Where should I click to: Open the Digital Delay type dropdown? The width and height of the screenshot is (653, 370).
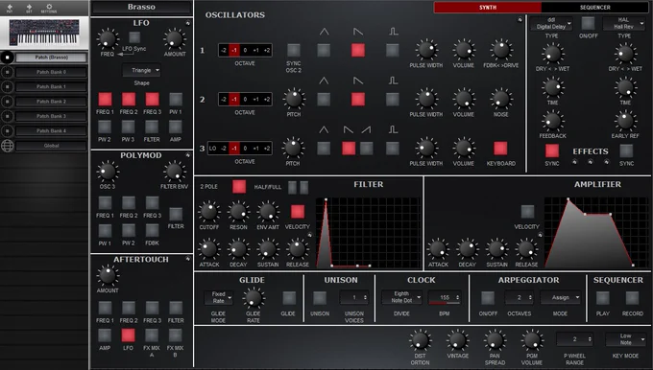tap(551, 23)
